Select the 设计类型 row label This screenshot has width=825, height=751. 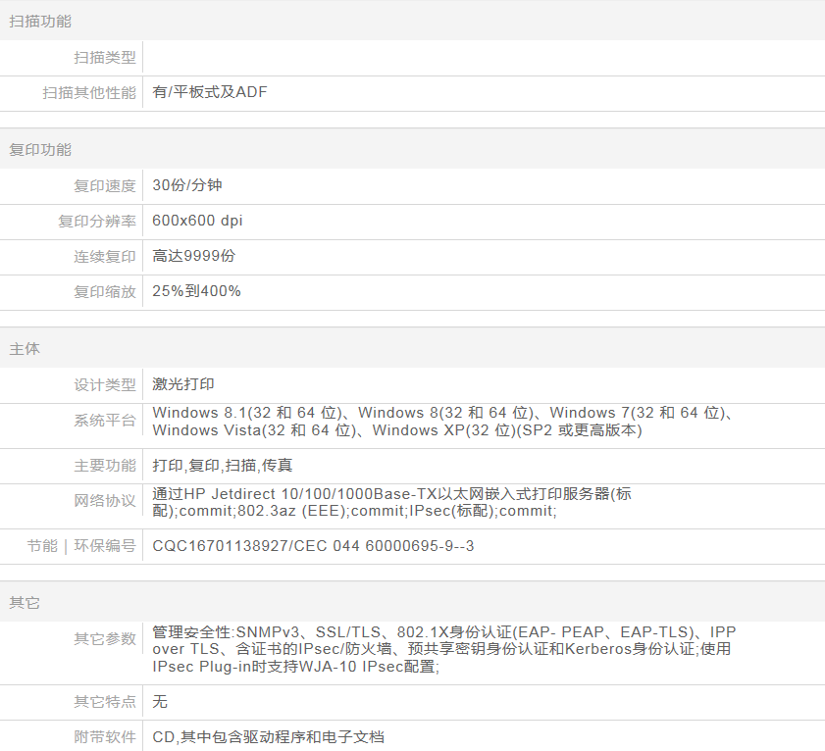tap(105, 385)
